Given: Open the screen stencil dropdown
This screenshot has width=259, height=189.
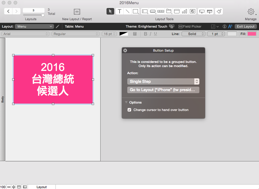Looking at the screenshot, I should 215,26.
